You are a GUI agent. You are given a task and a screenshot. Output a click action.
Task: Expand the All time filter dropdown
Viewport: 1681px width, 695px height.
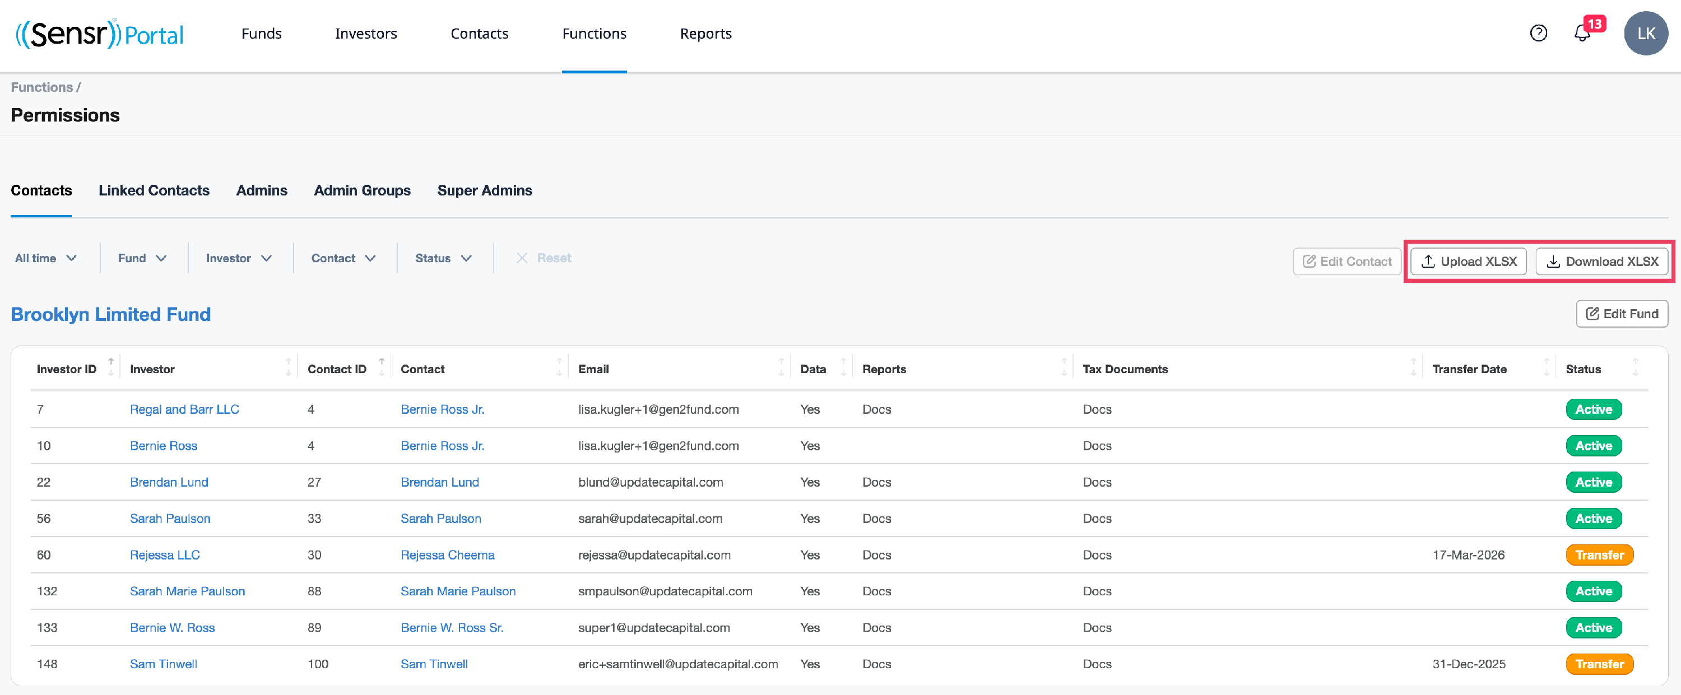46,258
